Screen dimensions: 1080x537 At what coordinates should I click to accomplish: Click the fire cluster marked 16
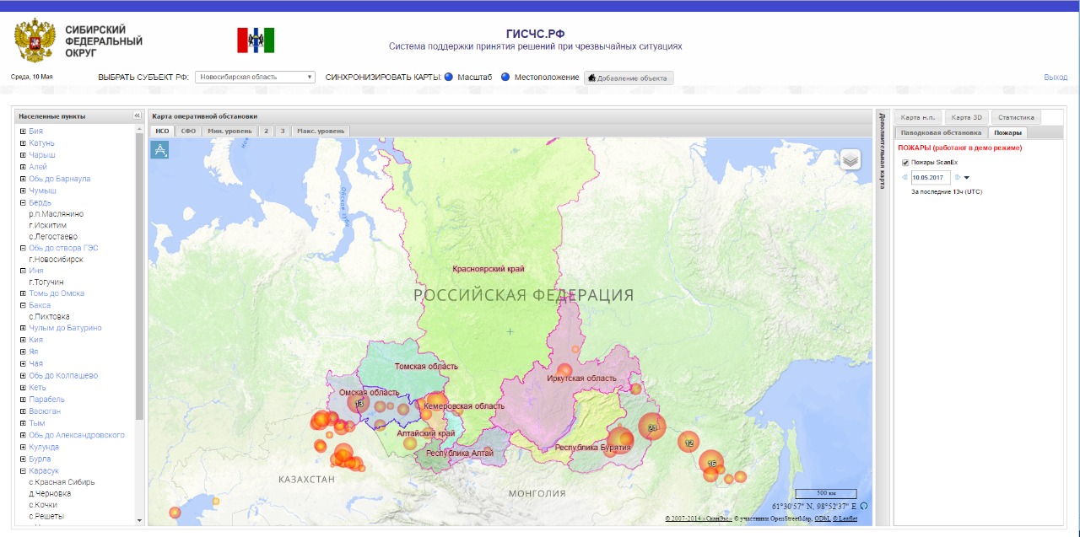coord(711,463)
